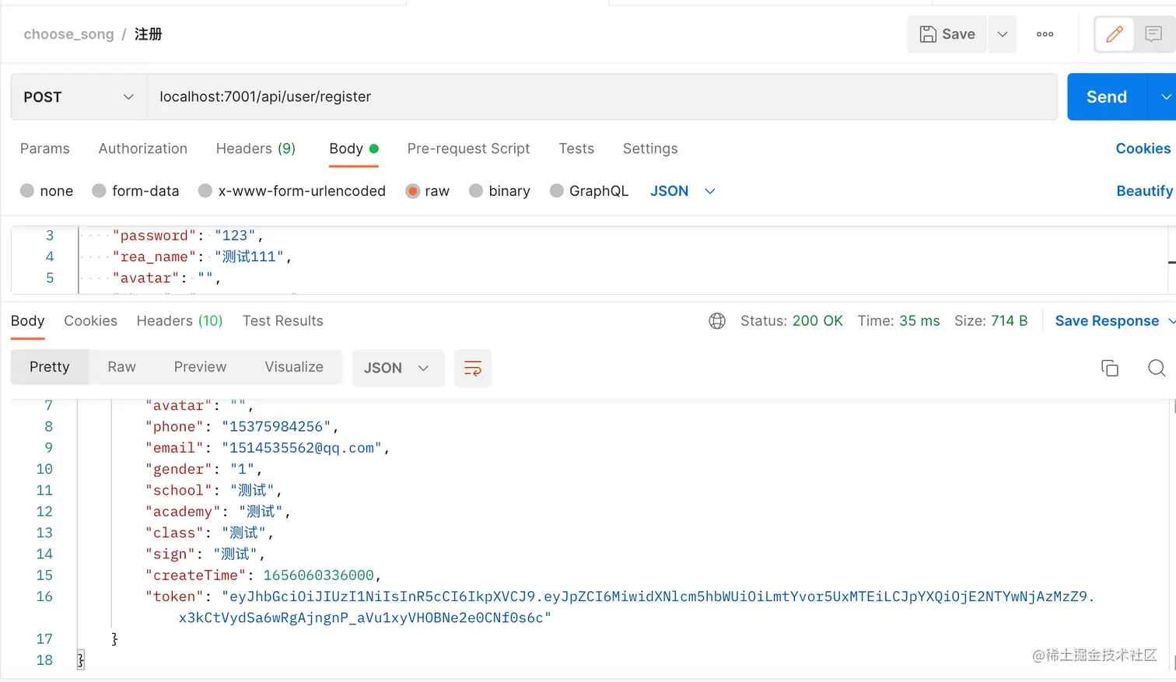Choose the binary body radio button

click(476, 191)
